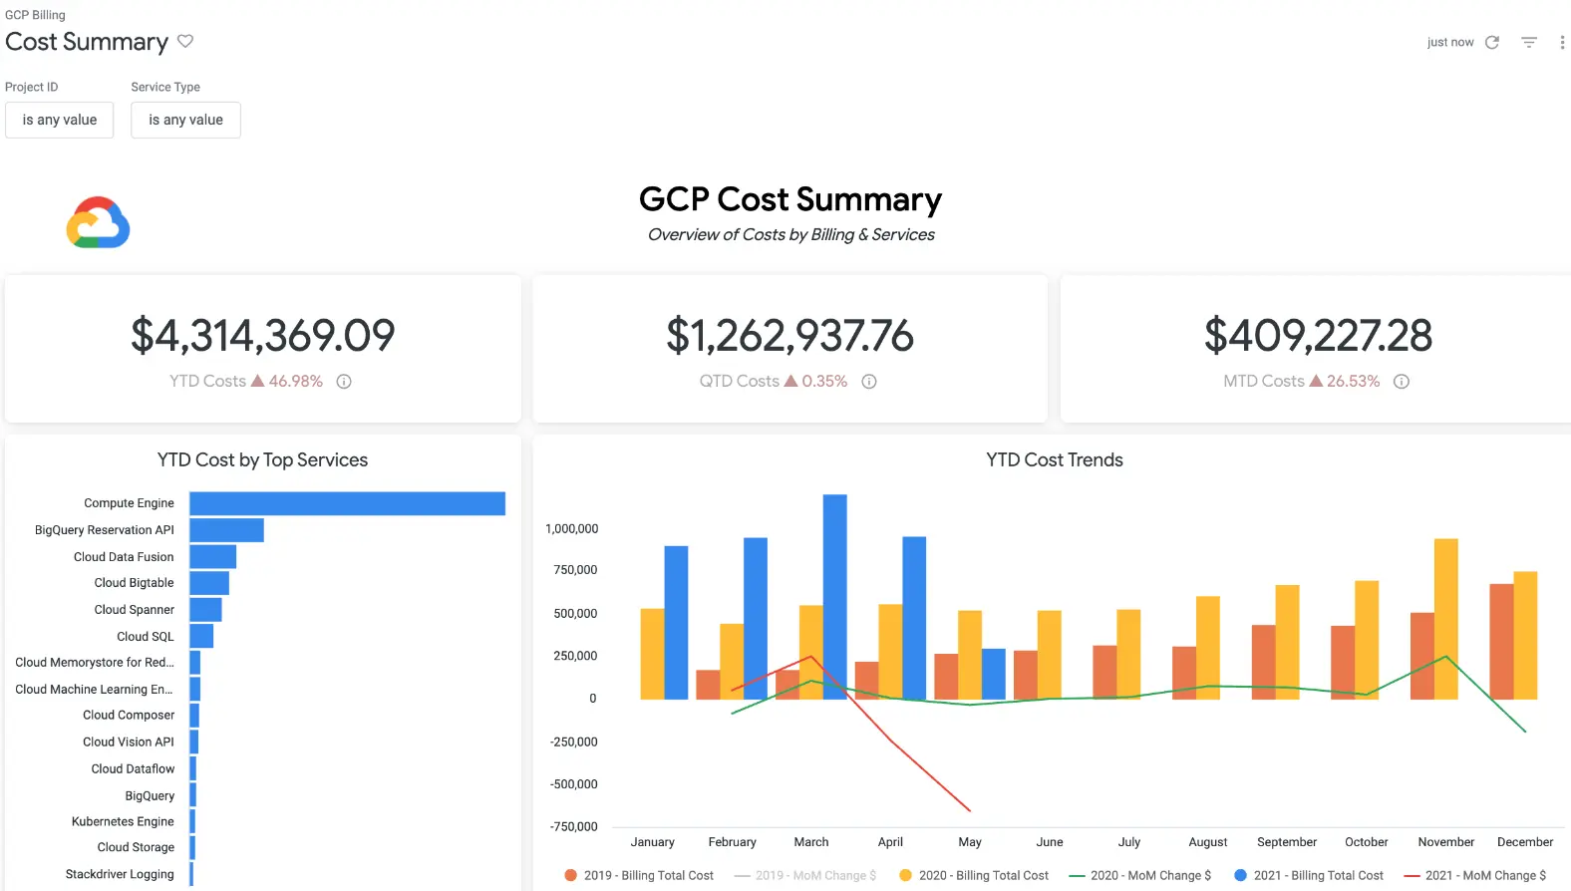
Task: Click the Cloud Vision API service label
Action: 129,742
